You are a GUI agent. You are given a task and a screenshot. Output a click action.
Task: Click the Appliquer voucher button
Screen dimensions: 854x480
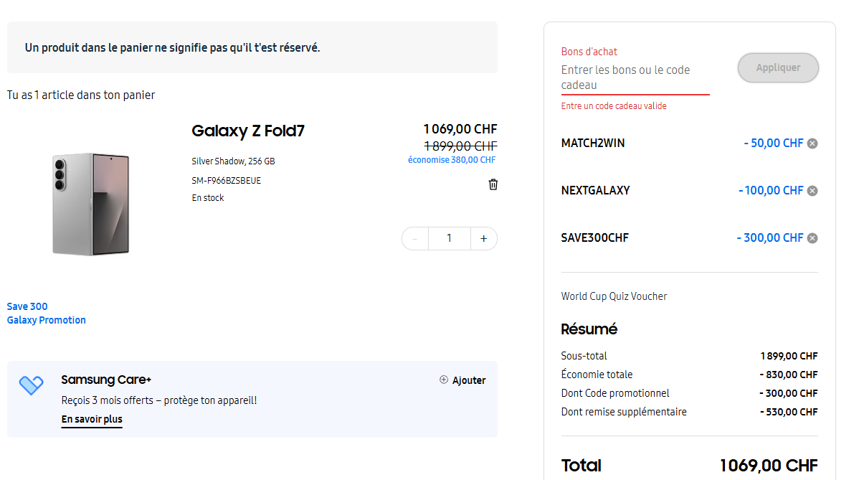pos(778,67)
